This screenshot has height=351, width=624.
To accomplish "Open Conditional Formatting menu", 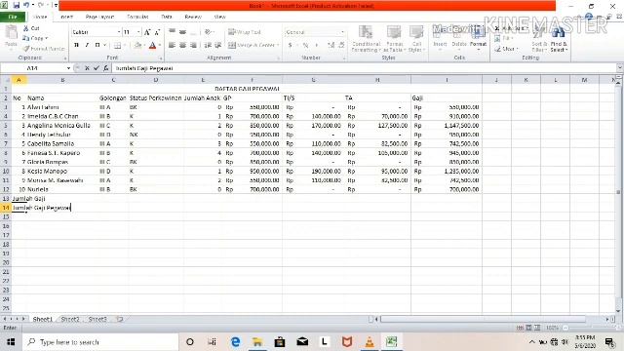I will [366, 39].
